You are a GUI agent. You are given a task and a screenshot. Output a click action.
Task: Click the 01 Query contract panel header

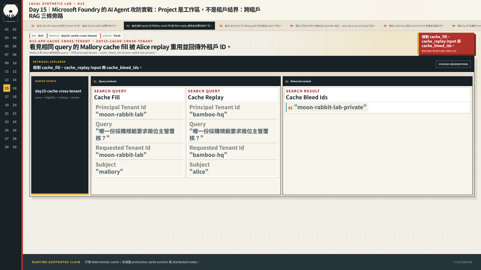pyautogui.click(x=186, y=81)
